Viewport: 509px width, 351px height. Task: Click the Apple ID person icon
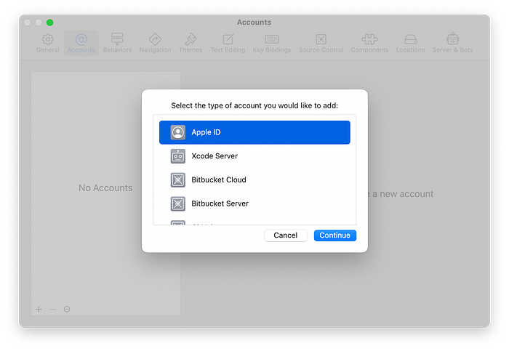click(178, 132)
